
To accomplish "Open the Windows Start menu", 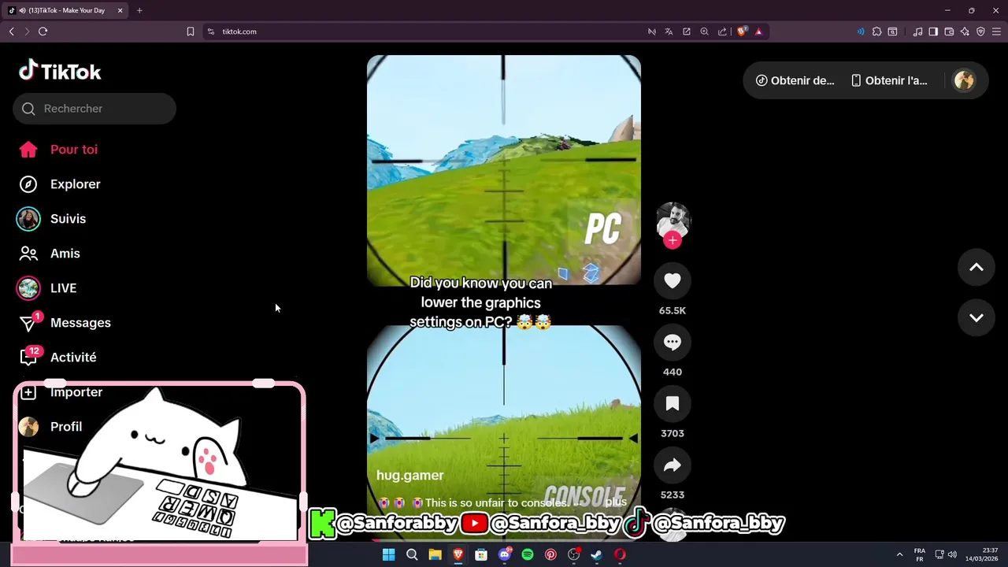I will [x=388, y=554].
